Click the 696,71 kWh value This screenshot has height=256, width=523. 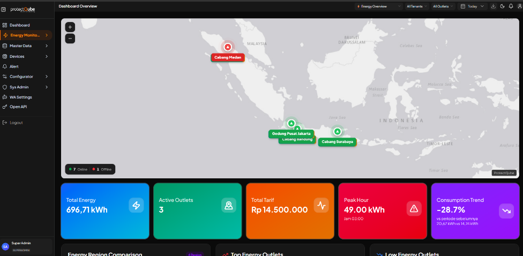[87, 209]
